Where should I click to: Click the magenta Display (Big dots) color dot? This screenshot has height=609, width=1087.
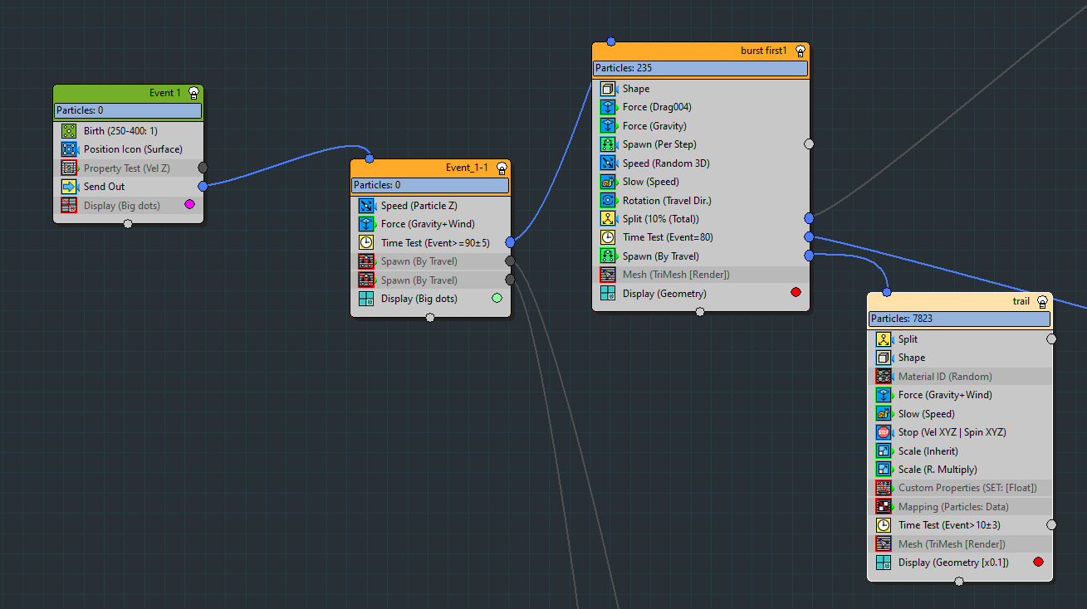[x=189, y=205]
